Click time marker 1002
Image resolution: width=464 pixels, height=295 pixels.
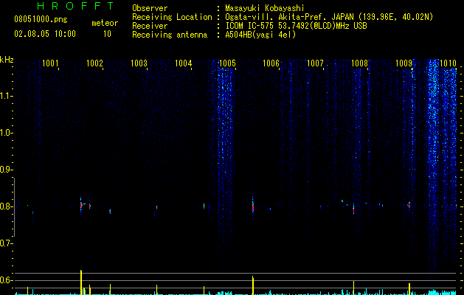coord(94,63)
